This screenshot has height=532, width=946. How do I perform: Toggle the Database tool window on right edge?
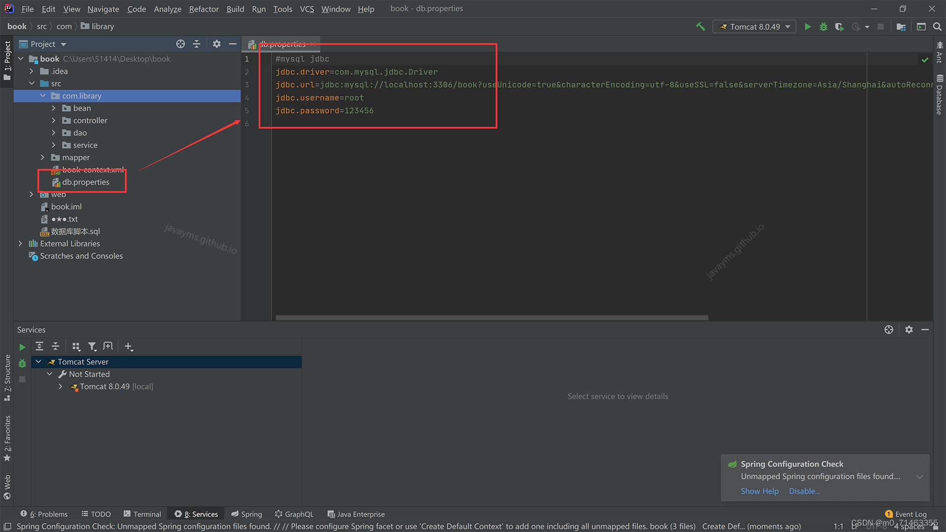coord(939,95)
